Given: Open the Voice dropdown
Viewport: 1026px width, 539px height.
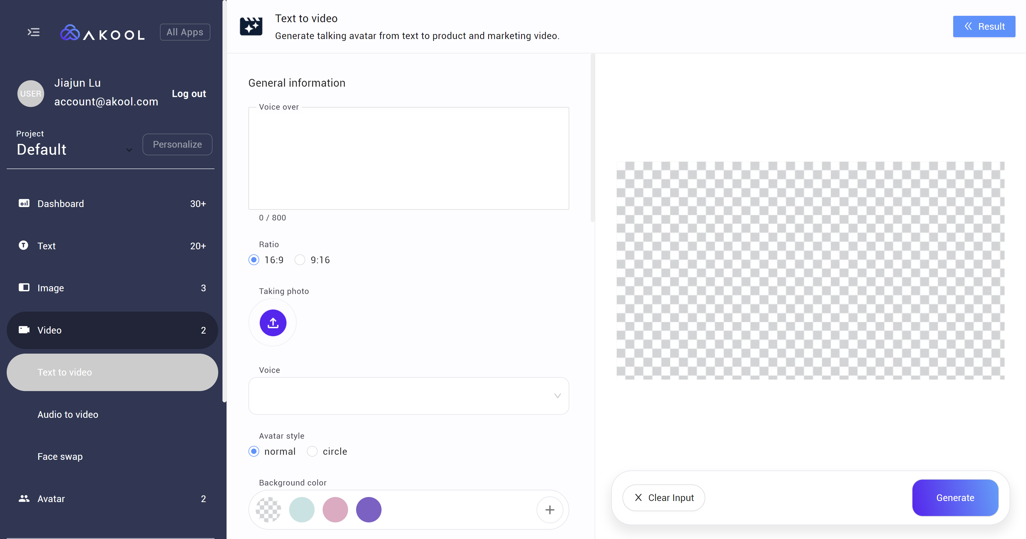Looking at the screenshot, I should [408, 395].
